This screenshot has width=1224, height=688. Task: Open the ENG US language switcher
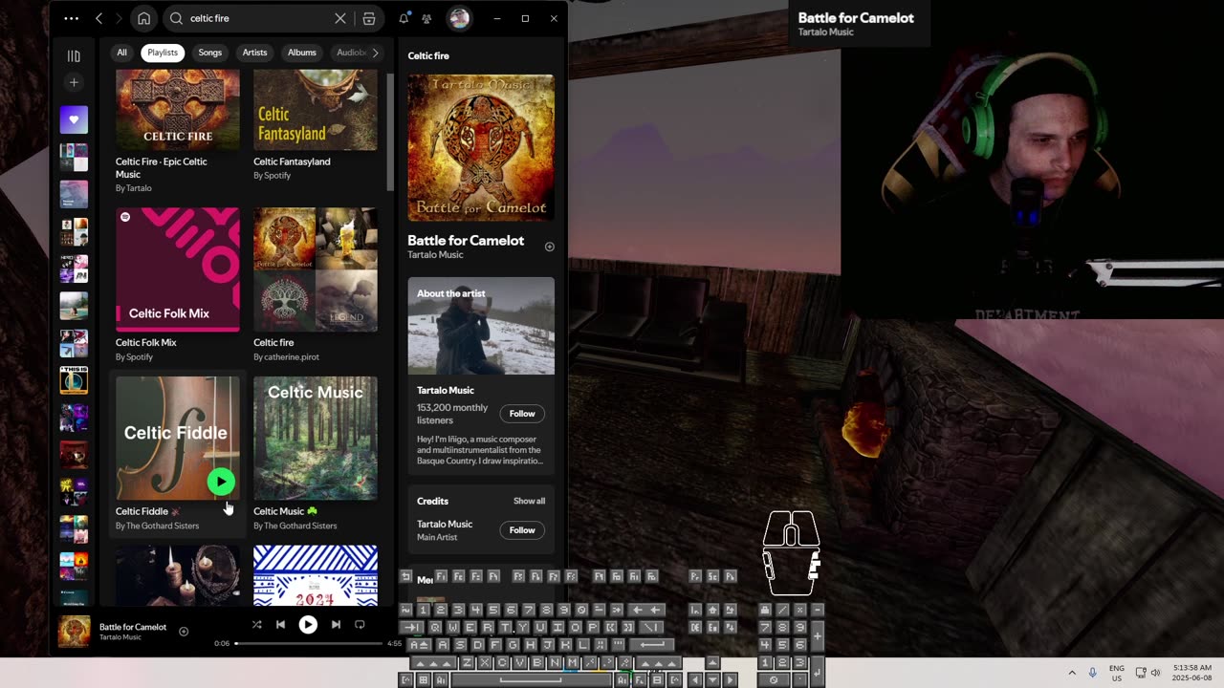(1117, 673)
